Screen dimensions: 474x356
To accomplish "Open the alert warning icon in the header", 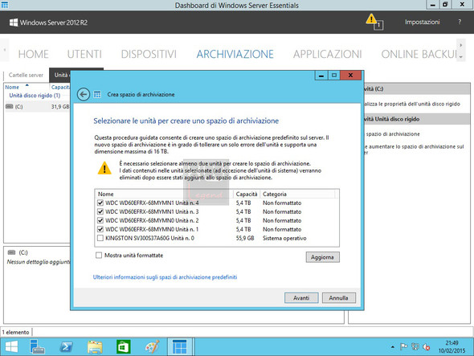I will pos(374,22).
